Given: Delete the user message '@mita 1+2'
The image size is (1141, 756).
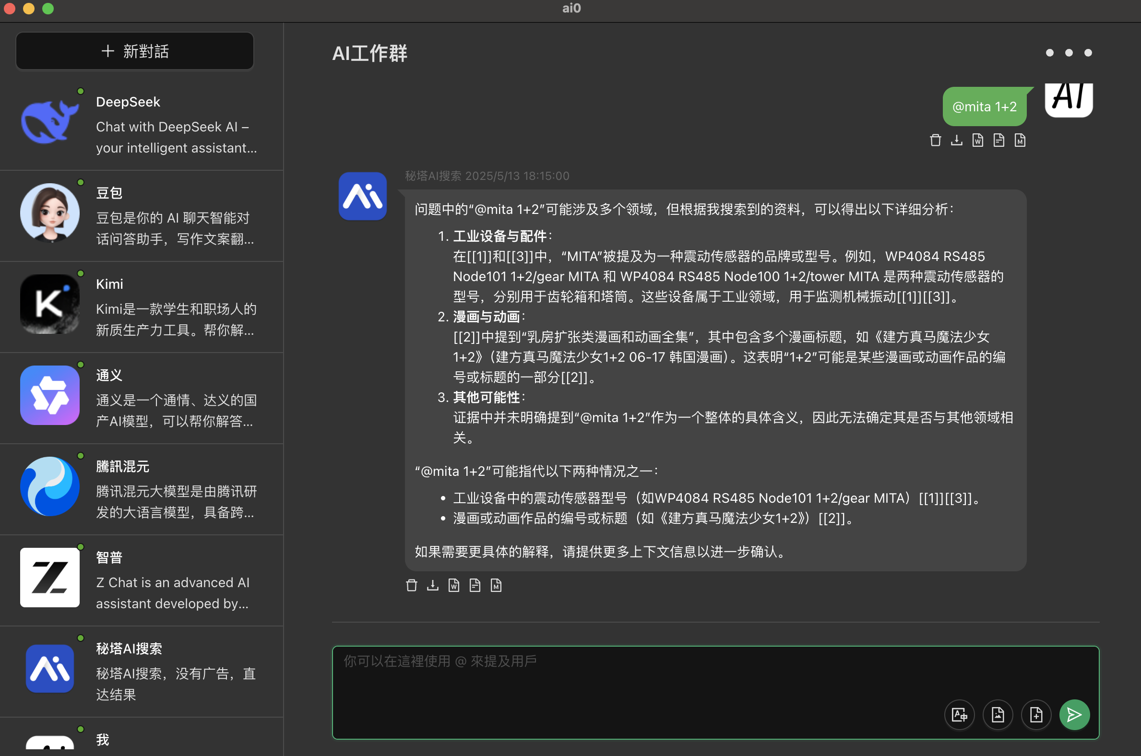Looking at the screenshot, I should pyautogui.click(x=935, y=140).
